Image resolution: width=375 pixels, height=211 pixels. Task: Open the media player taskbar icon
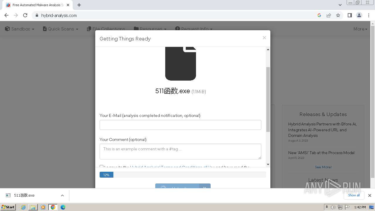43,207
